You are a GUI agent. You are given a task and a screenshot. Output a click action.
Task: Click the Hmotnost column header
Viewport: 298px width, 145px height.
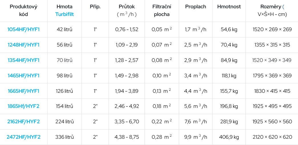(x=229, y=7)
